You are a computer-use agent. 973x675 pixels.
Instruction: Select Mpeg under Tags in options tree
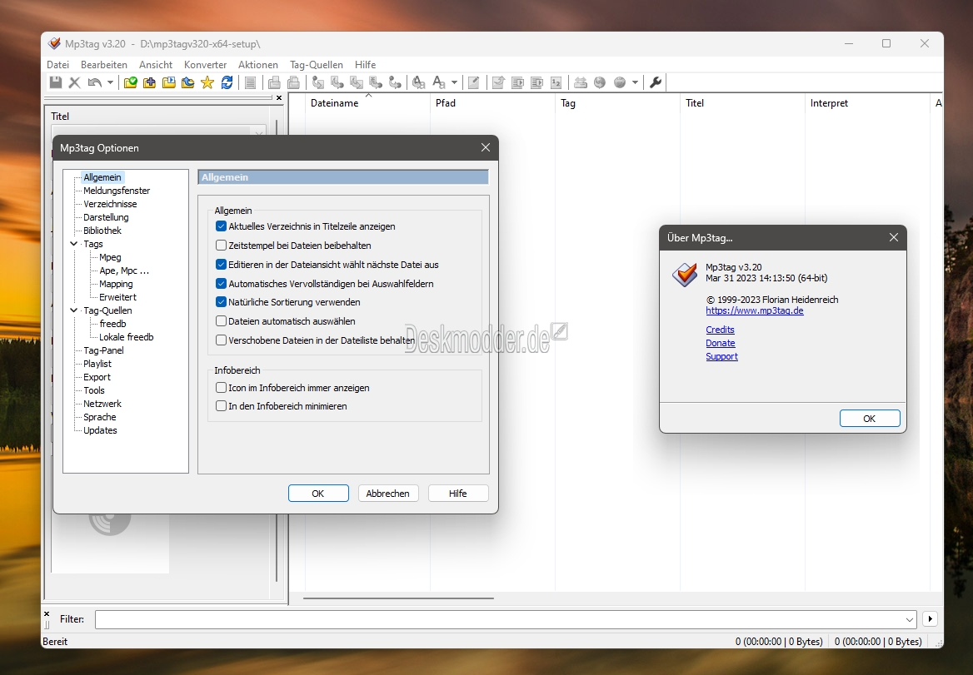click(111, 257)
